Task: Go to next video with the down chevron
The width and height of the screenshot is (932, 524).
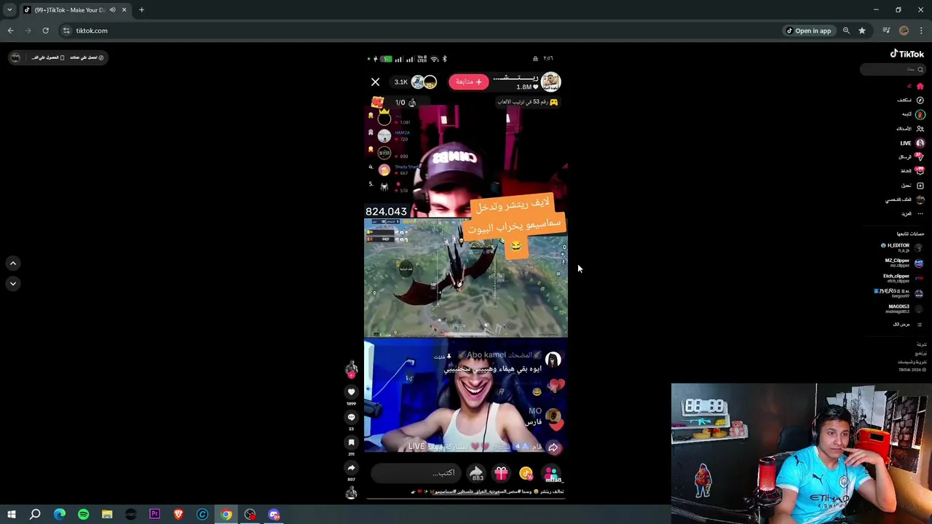Action: tap(12, 283)
